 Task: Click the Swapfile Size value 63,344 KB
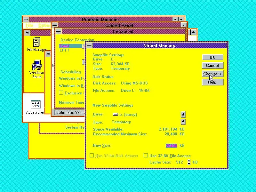pos(120,64)
